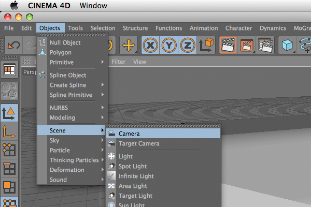
Task: Click the viewport panel grip icon
Action: 26,61
